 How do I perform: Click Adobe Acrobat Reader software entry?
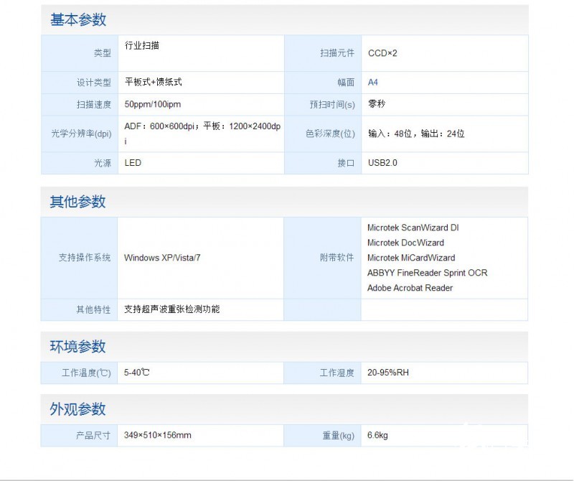click(x=410, y=288)
